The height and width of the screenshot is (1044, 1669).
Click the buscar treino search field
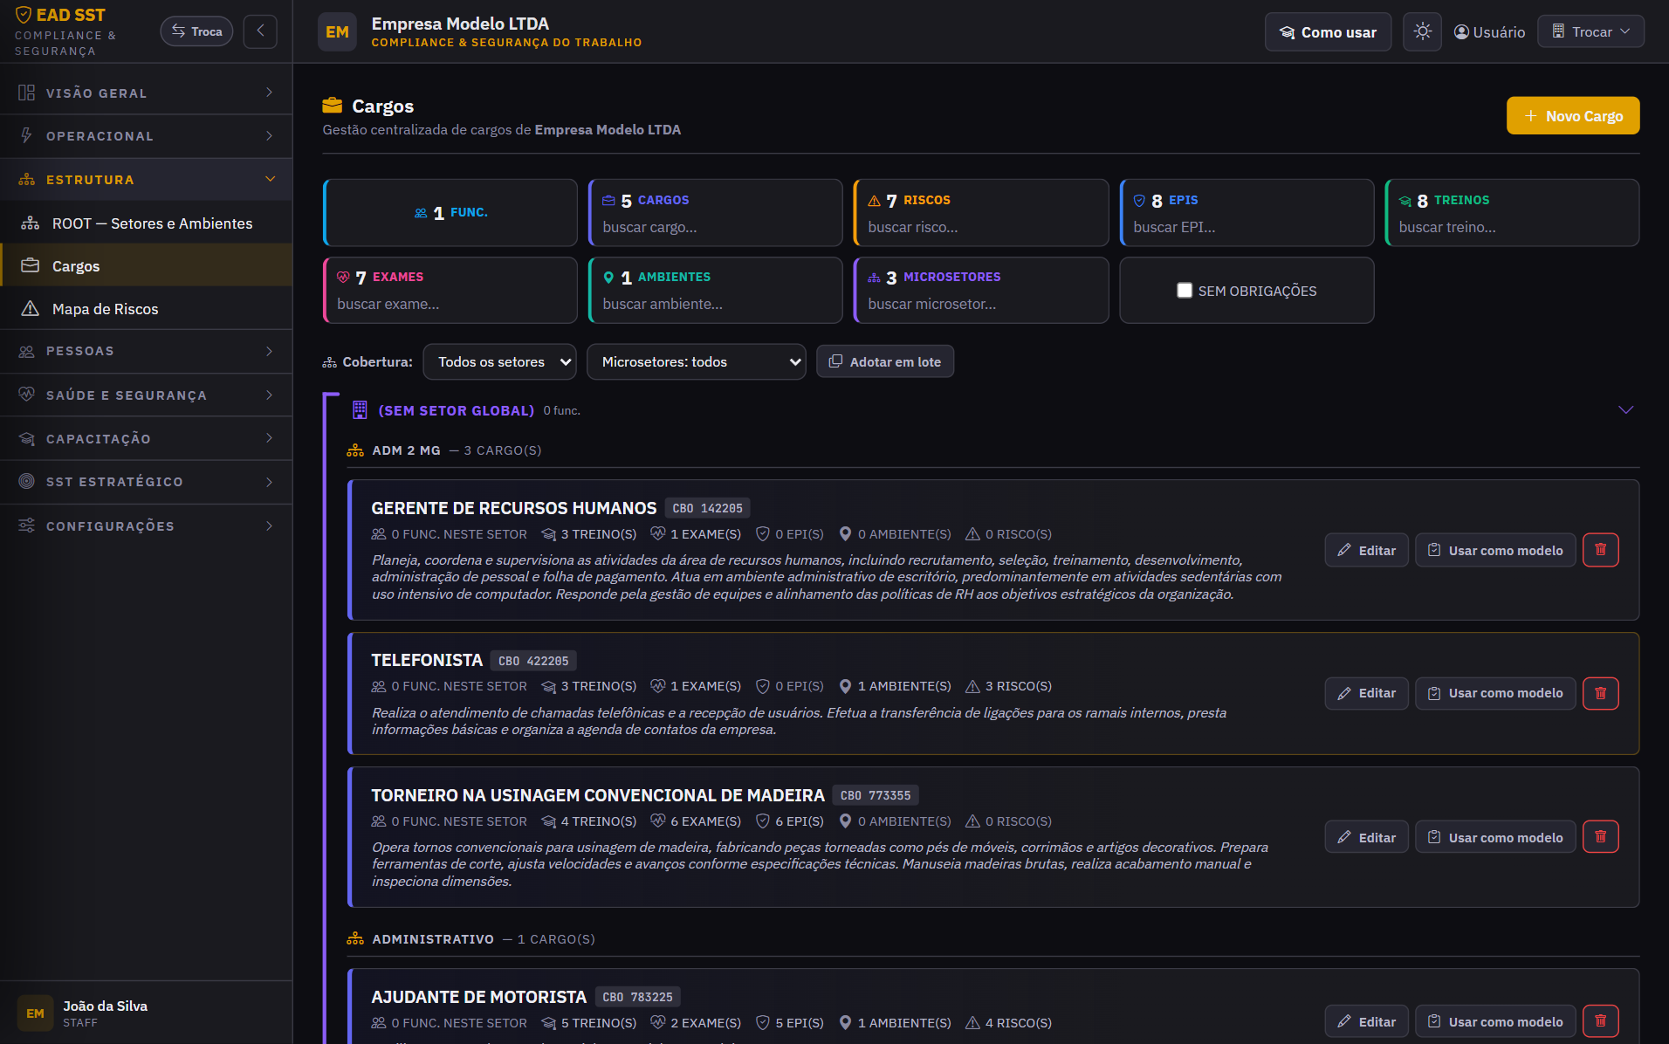coord(1512,227)
